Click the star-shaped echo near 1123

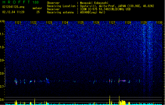(47, 81)
